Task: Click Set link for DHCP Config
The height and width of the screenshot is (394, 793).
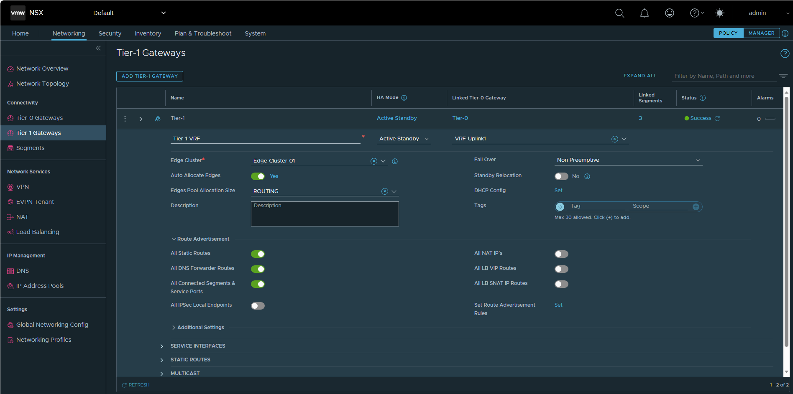Action: [x=558, y=191]
